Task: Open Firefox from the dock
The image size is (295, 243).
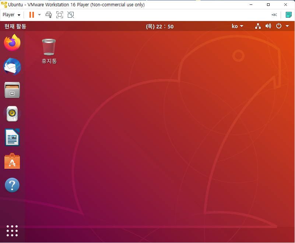Action: [12, 42]
